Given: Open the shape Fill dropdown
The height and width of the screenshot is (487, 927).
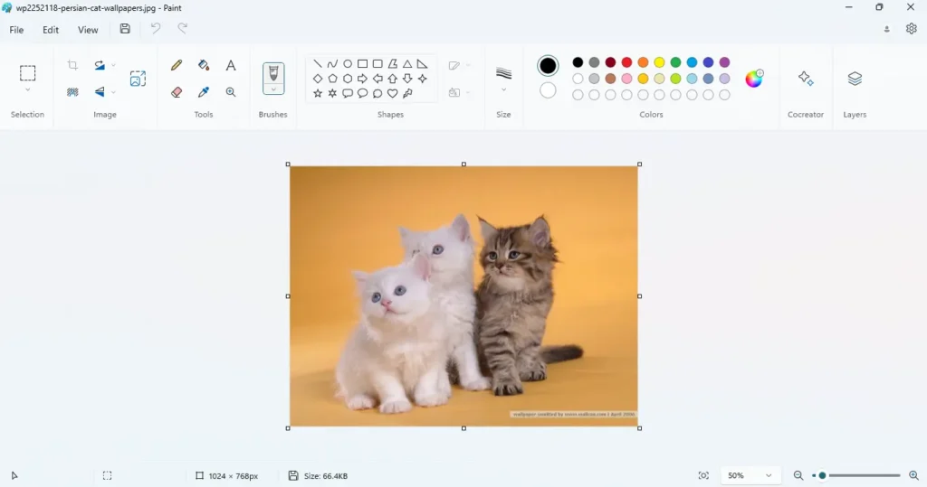Looking at the screenshot, I should pos(459,92).
